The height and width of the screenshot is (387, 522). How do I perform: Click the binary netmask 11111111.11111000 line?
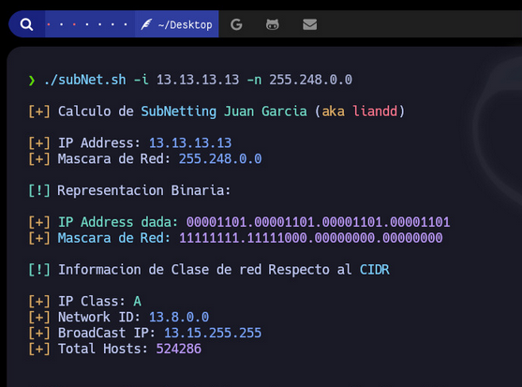point(311,238)
